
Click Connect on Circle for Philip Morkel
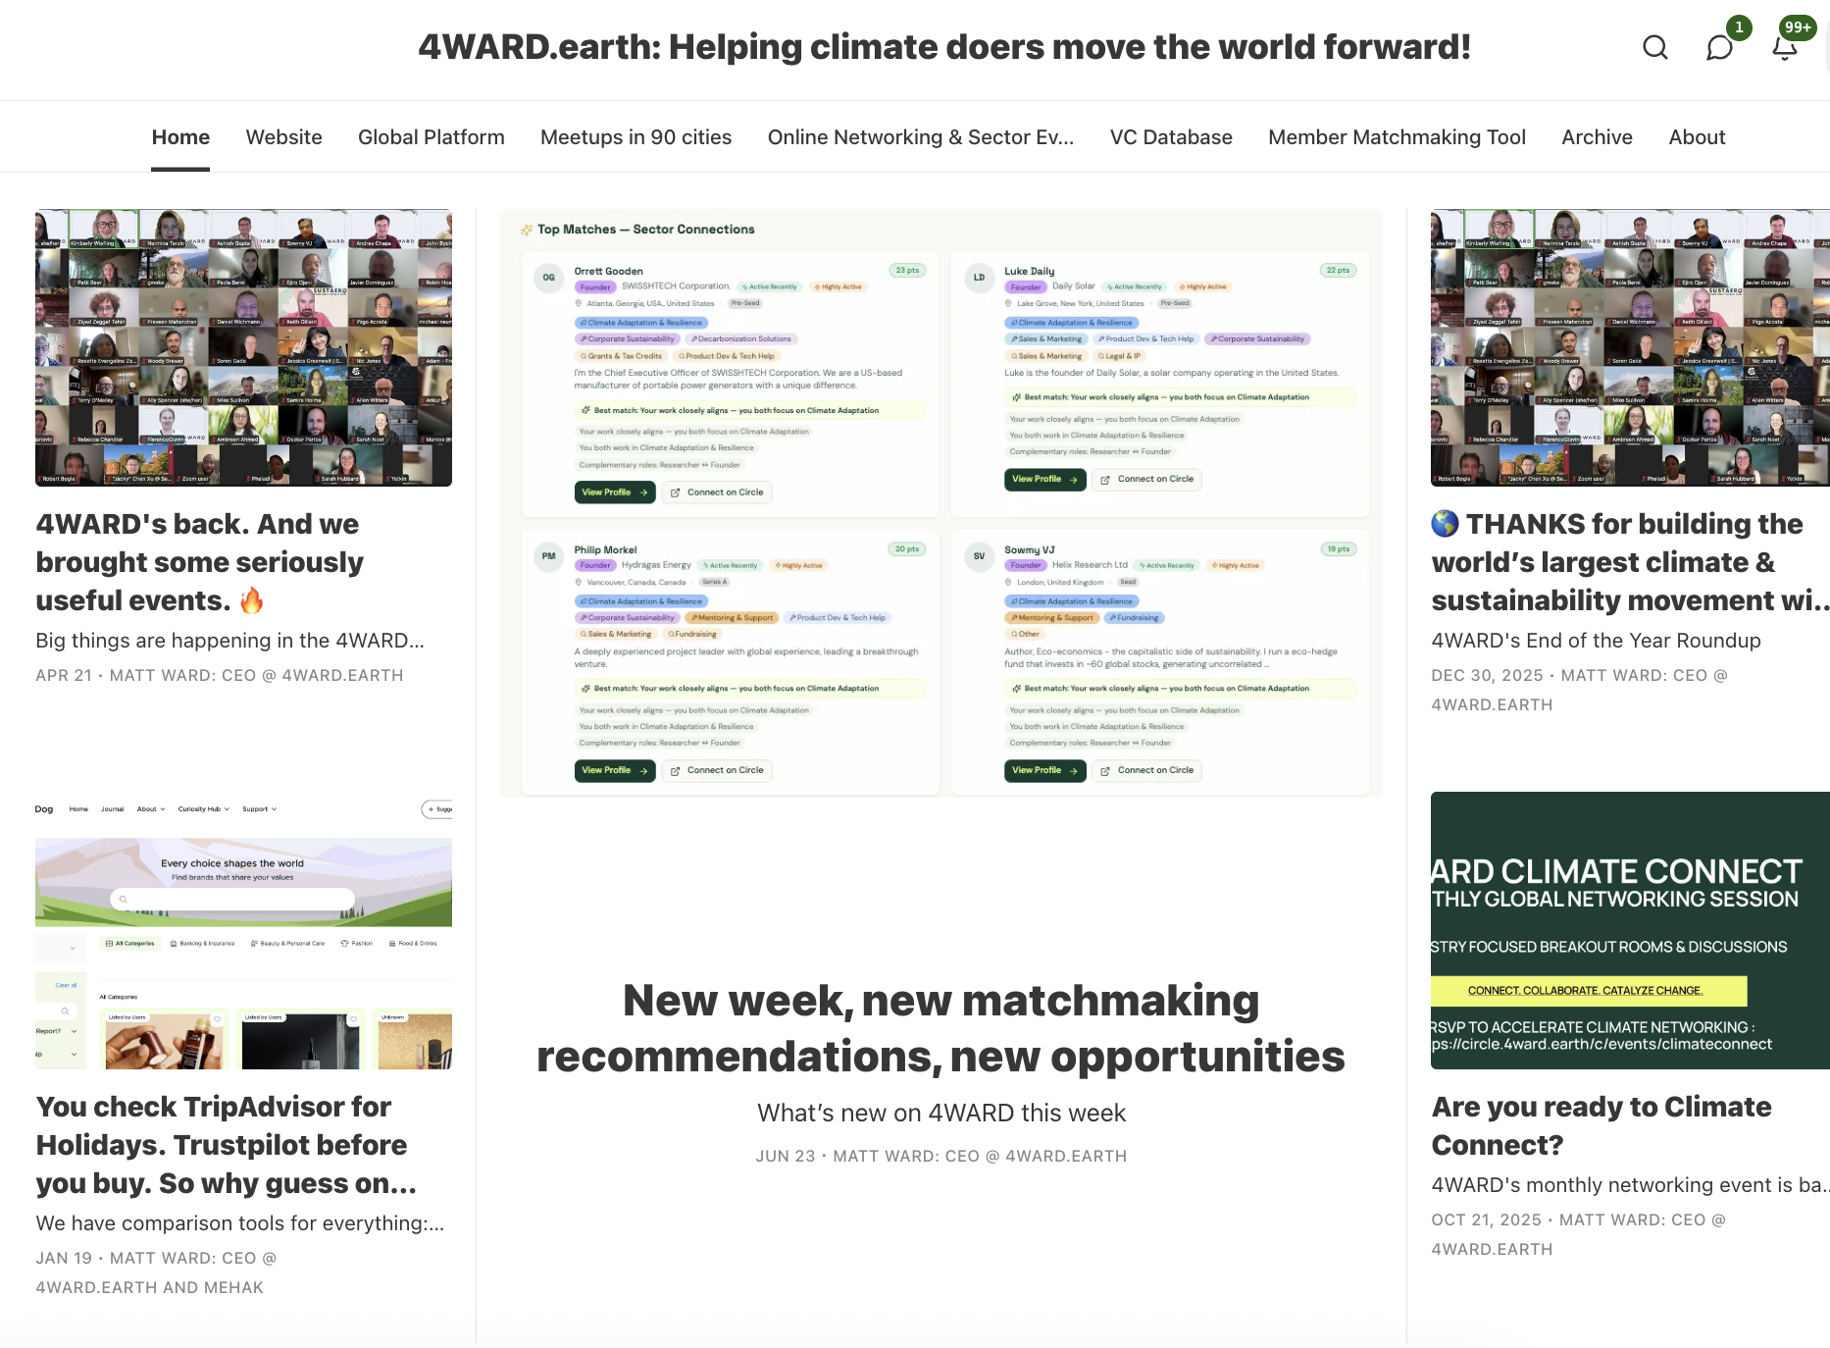coord(717,770)
